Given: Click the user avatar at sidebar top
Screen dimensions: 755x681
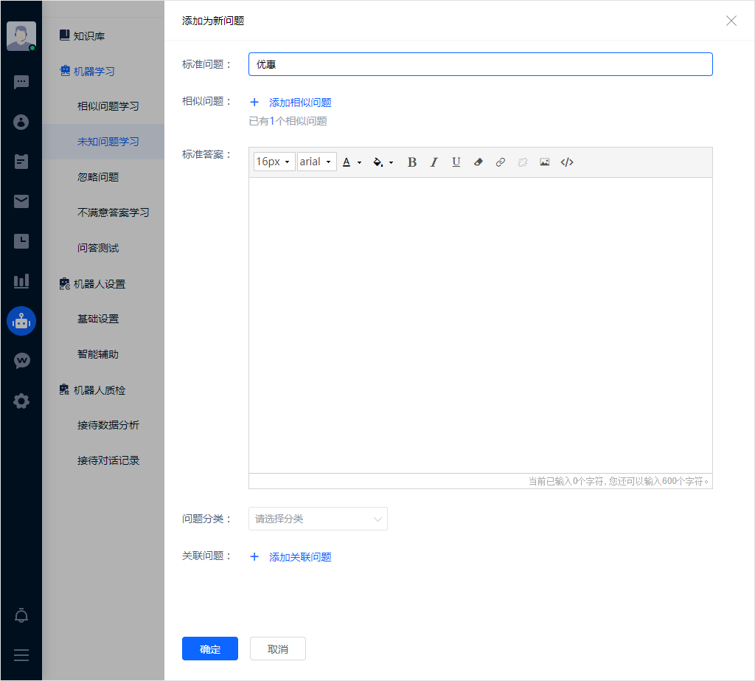Looking at the screenshot, I should click(x=21, y=36).
